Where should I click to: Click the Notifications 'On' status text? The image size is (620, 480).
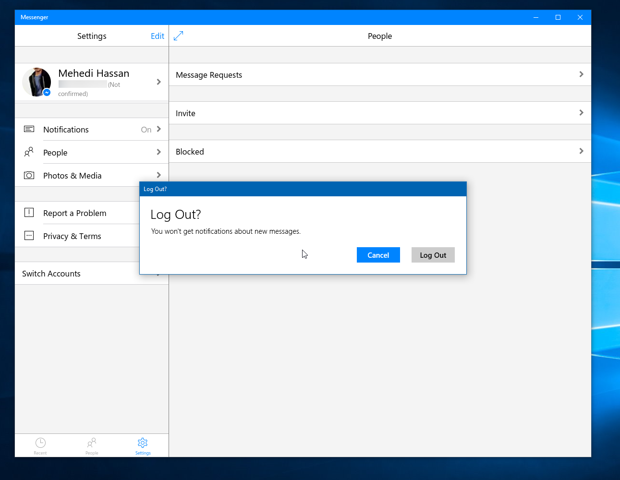[146, 130]
